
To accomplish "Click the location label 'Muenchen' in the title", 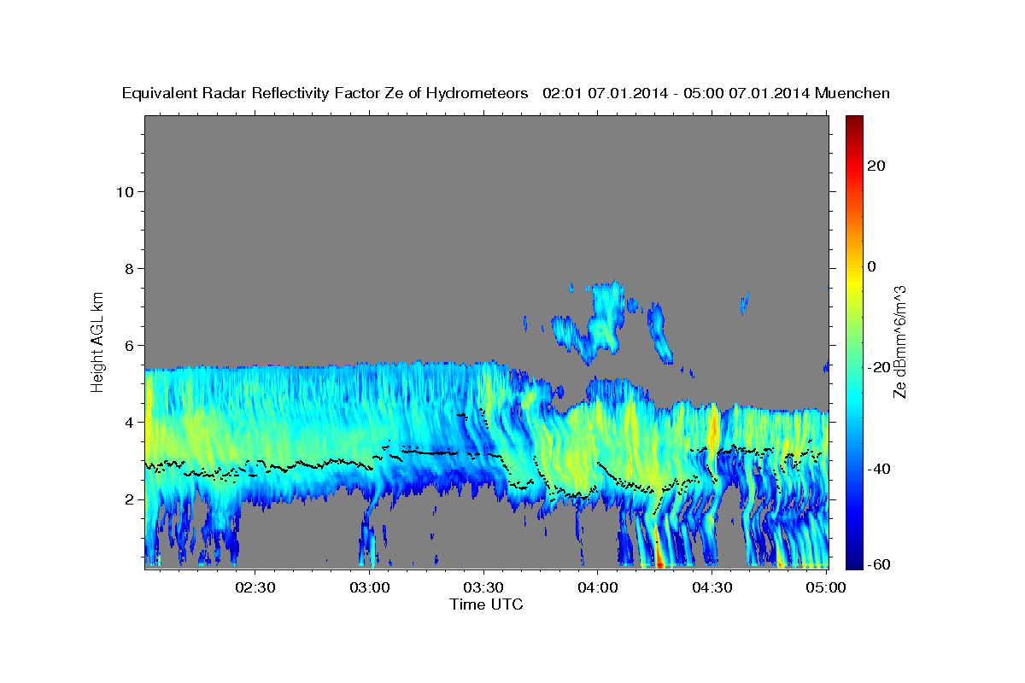I will (x=852, y=93).
